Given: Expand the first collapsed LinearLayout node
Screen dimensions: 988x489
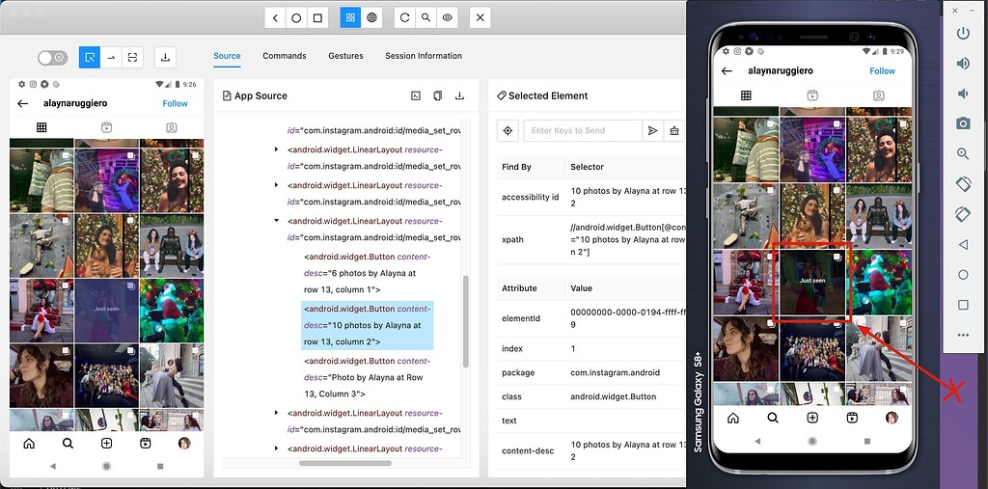Looking at the screenshot, I should pyautogui.click(x=277, y=149).
